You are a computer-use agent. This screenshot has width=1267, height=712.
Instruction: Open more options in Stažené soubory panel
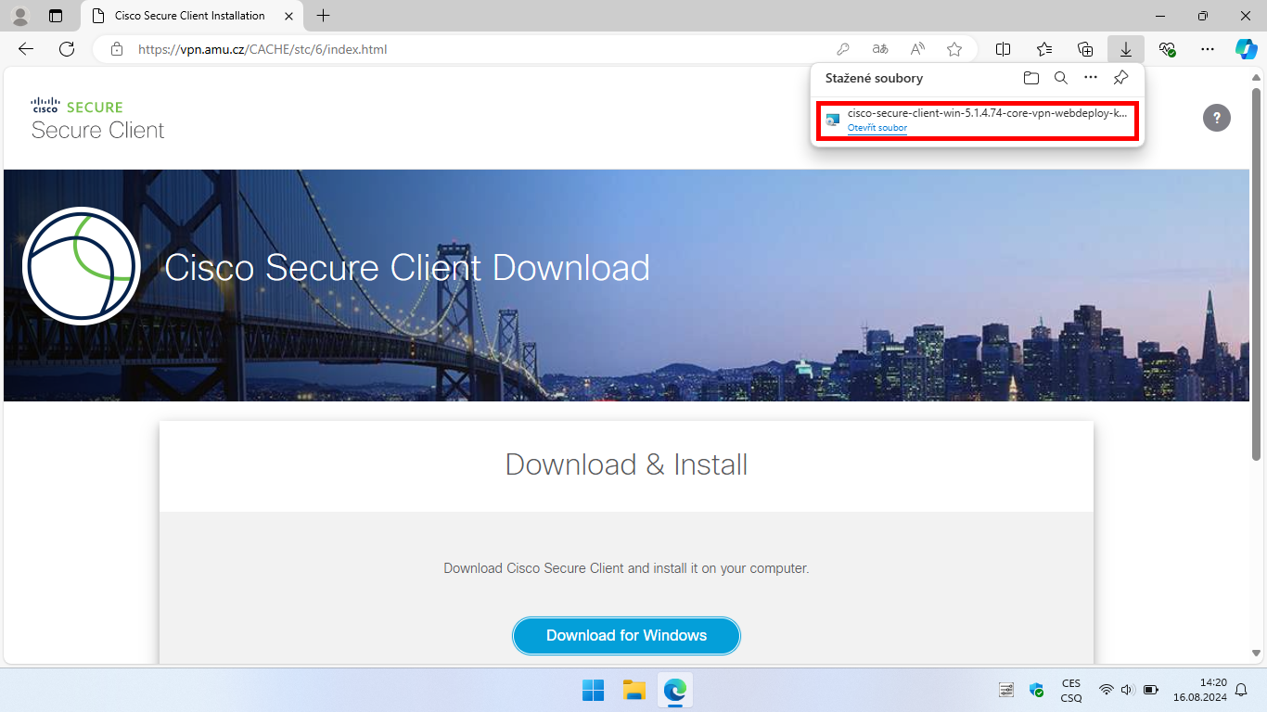pos(1091,78)
